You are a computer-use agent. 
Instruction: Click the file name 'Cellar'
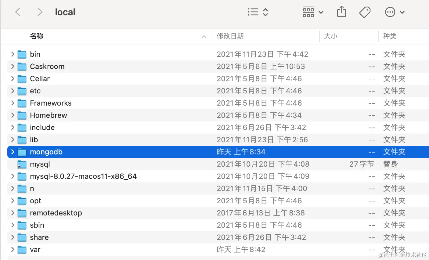coord(40,79)
